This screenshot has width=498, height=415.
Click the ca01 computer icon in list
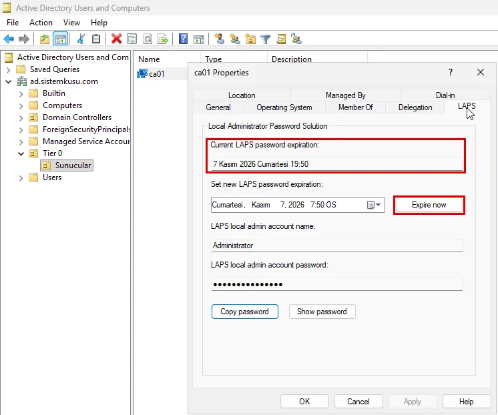(142, 73)
